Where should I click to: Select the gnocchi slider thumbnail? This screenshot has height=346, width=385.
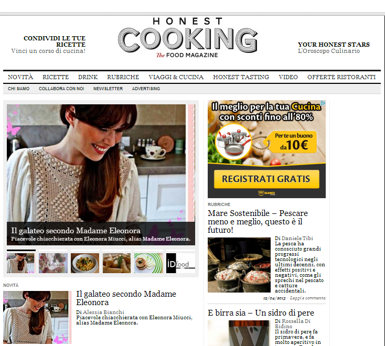pos(116,263)
